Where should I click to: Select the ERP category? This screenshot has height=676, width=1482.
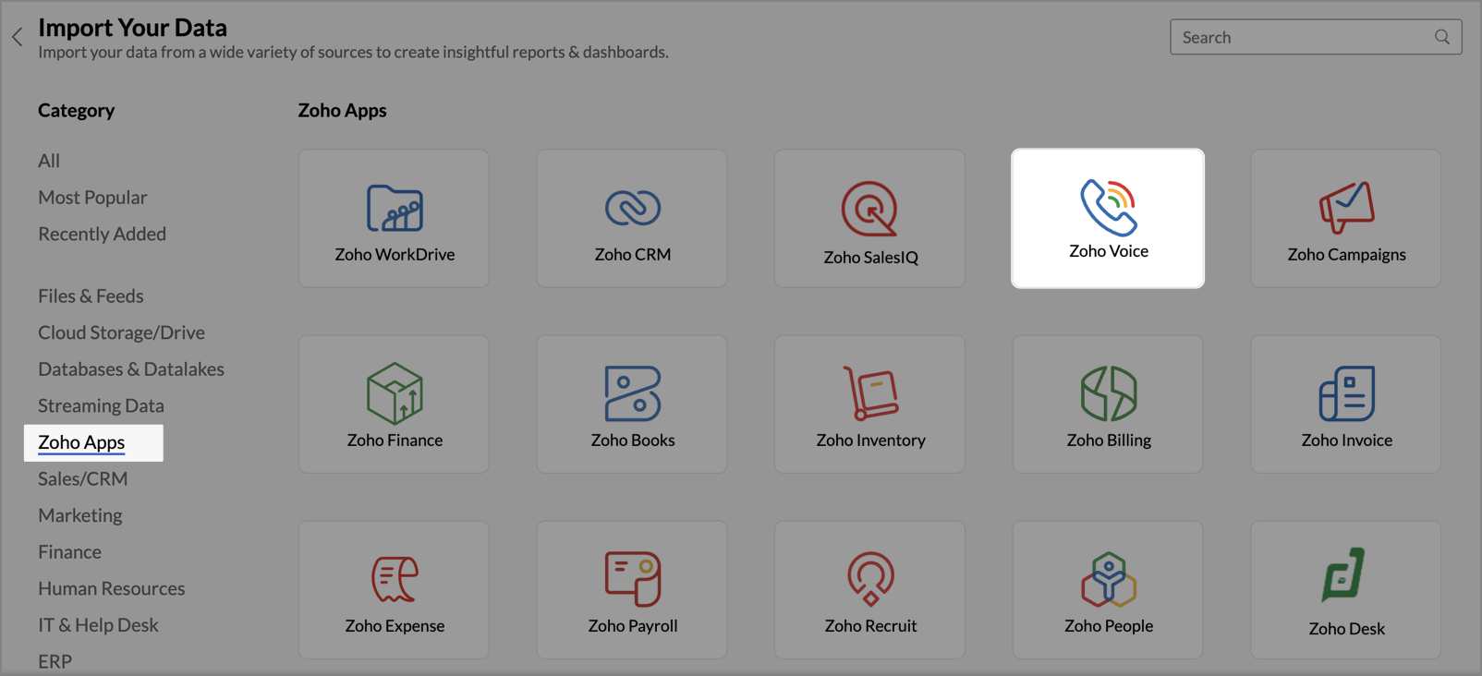click(55, 661)
